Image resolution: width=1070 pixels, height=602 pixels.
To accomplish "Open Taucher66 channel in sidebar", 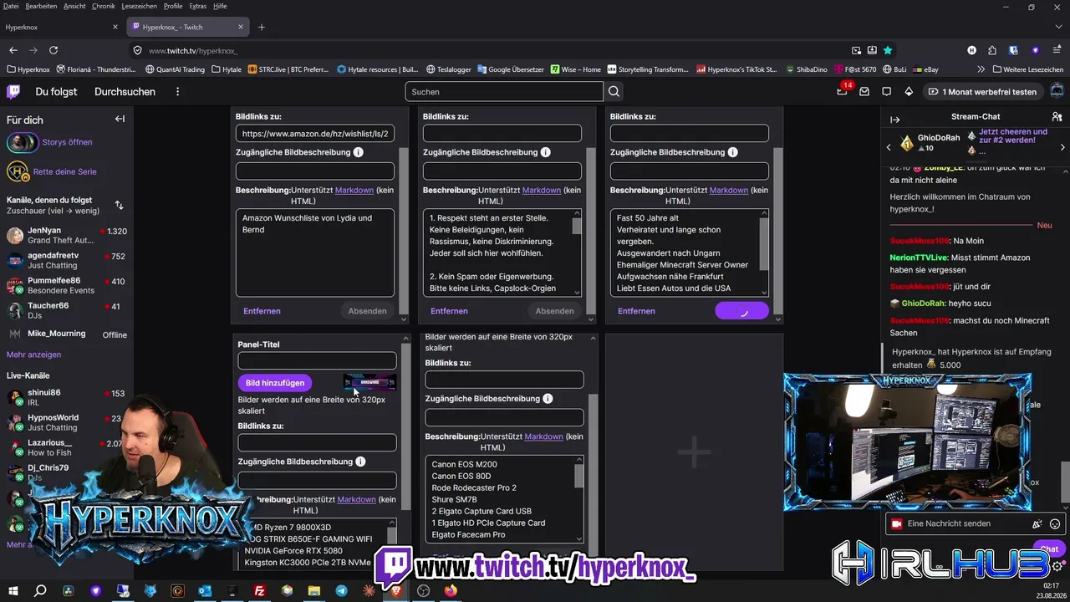I will click(x=67, y=310).
